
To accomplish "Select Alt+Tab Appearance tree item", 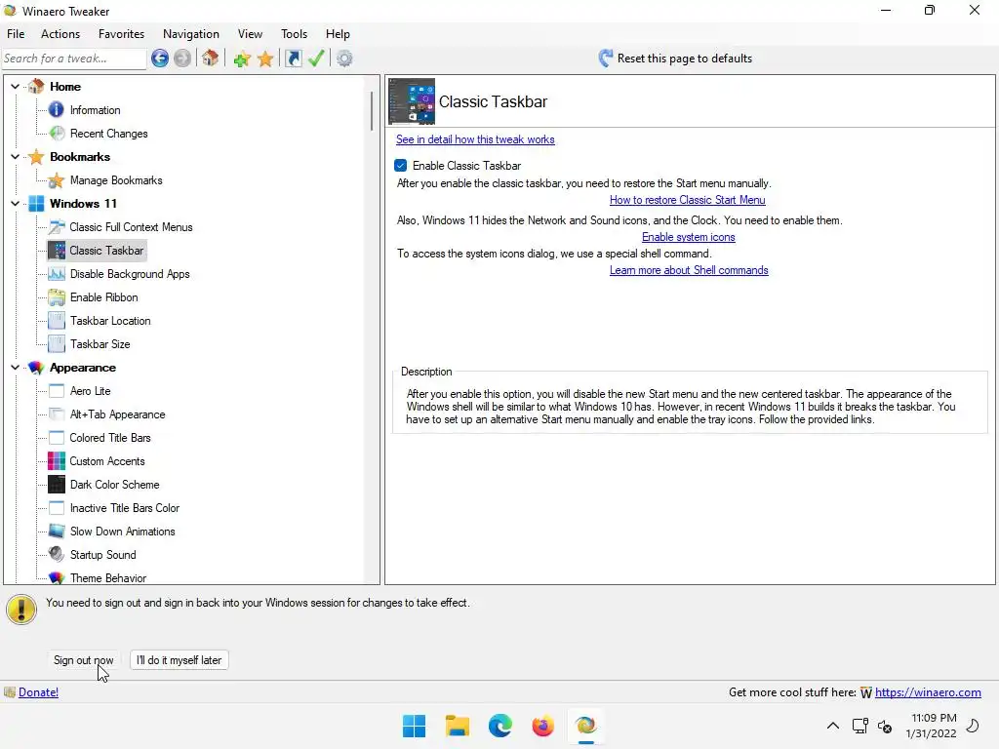I will click(117, 414).
